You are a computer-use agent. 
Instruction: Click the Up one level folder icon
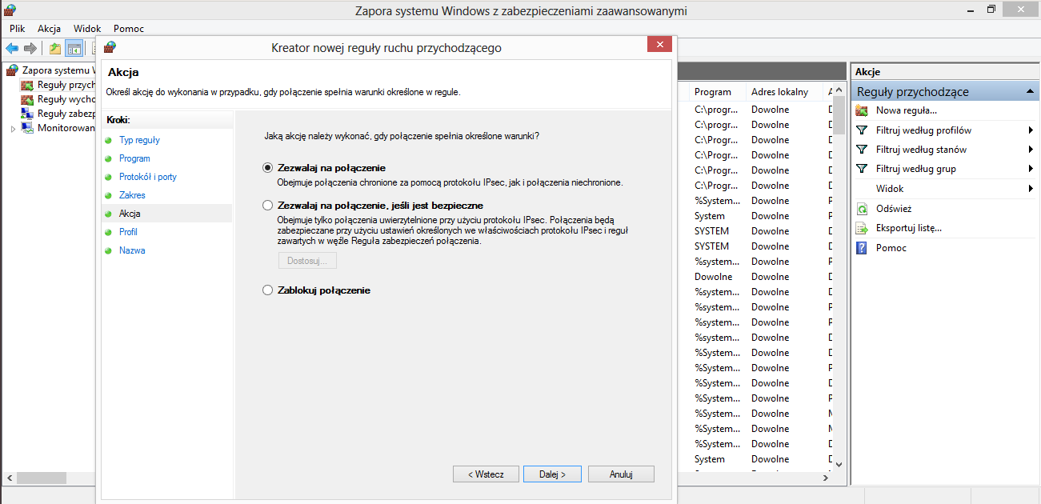55,49
